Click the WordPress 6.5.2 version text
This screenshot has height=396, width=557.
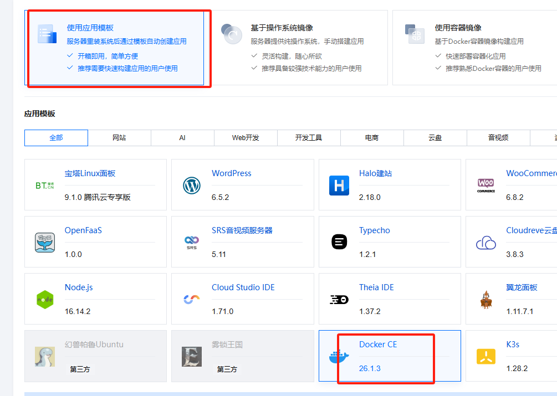pyautogui.click(x=220, y=197)
